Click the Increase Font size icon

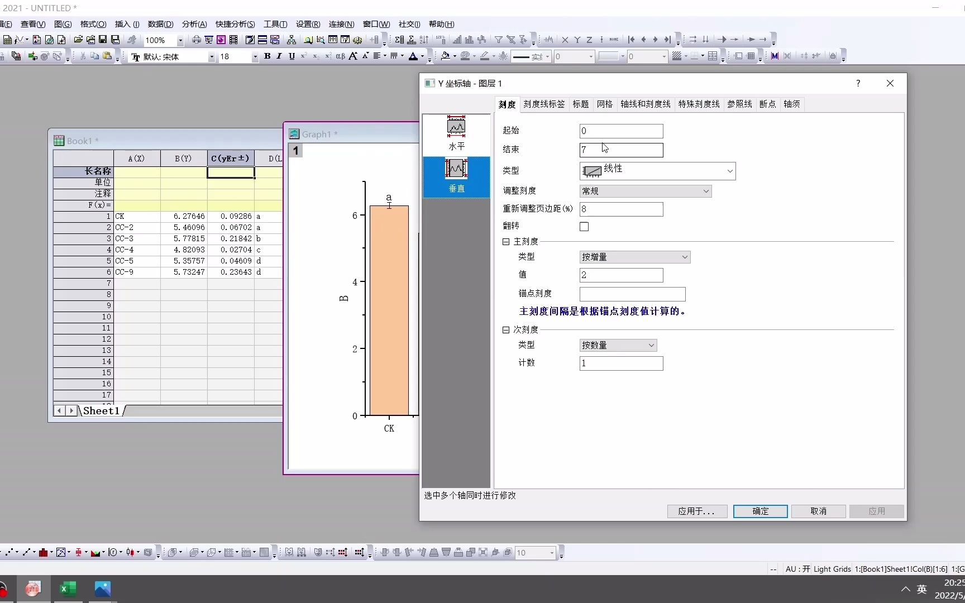coord(353,56)
